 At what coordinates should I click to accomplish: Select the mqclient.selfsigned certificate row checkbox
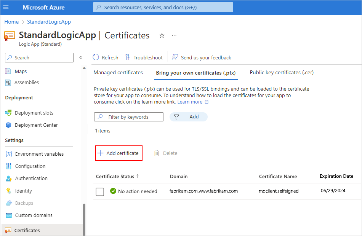point(100,191)
